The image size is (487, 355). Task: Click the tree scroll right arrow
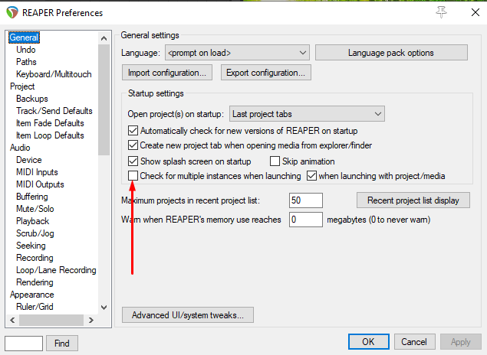pos(90,320)
